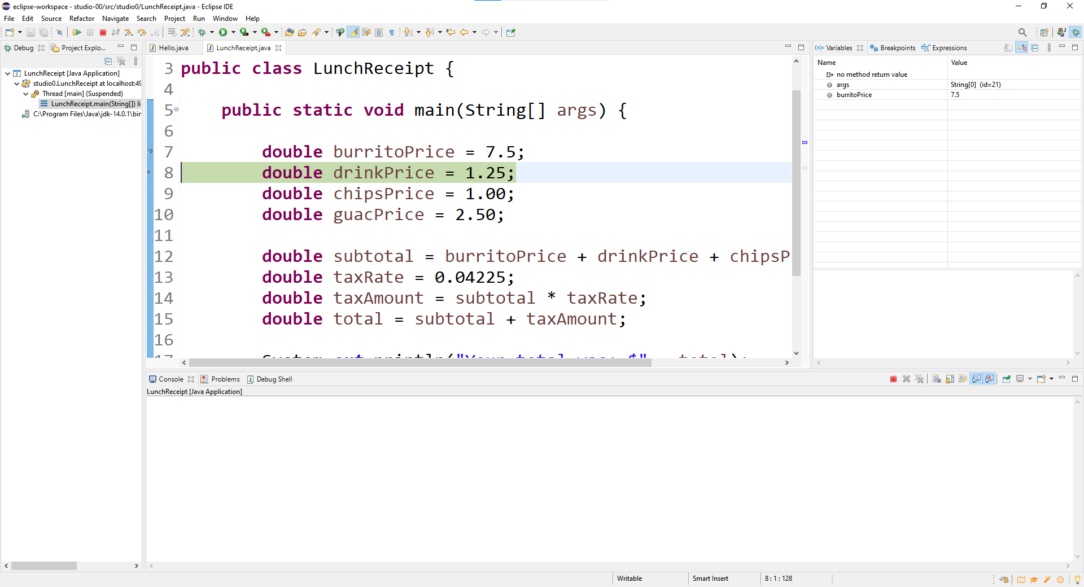The image size is (1084, 587).
Task: Click the Open Perspective icon
Action: point(1044,32)
